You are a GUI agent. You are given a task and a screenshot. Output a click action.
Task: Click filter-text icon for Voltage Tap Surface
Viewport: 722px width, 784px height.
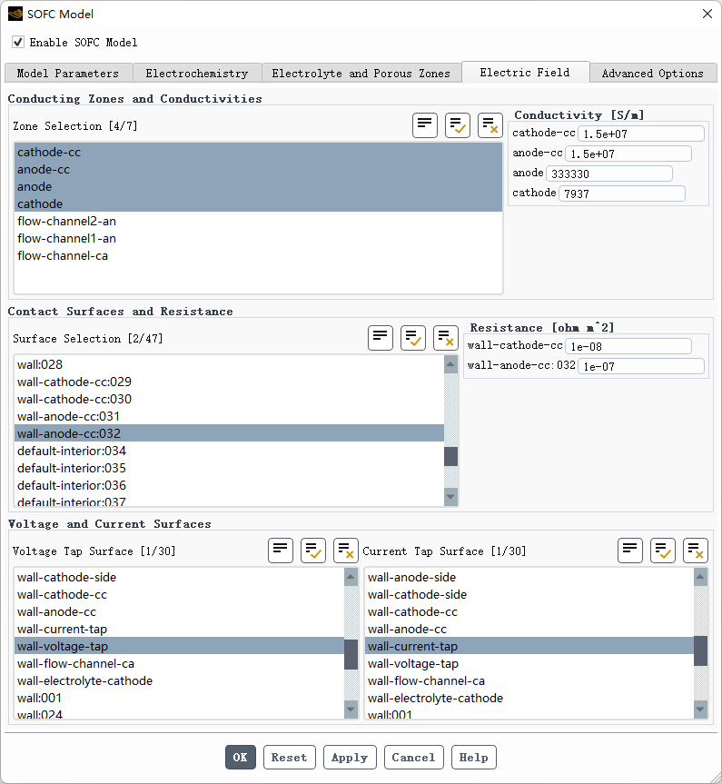tap(281, 551)
